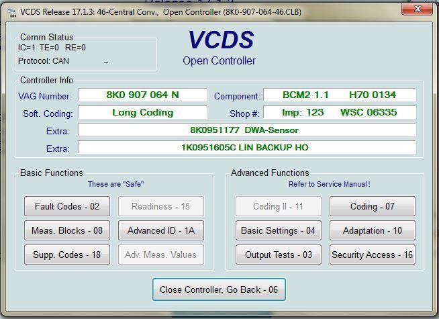Viewport: 439px width, 319px height.
Task: Click the 'IC=1 TE=0 RE=0' status text
Action: [52, 48]
